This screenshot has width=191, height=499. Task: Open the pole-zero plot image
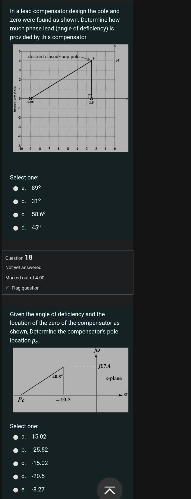coord(71,98)
